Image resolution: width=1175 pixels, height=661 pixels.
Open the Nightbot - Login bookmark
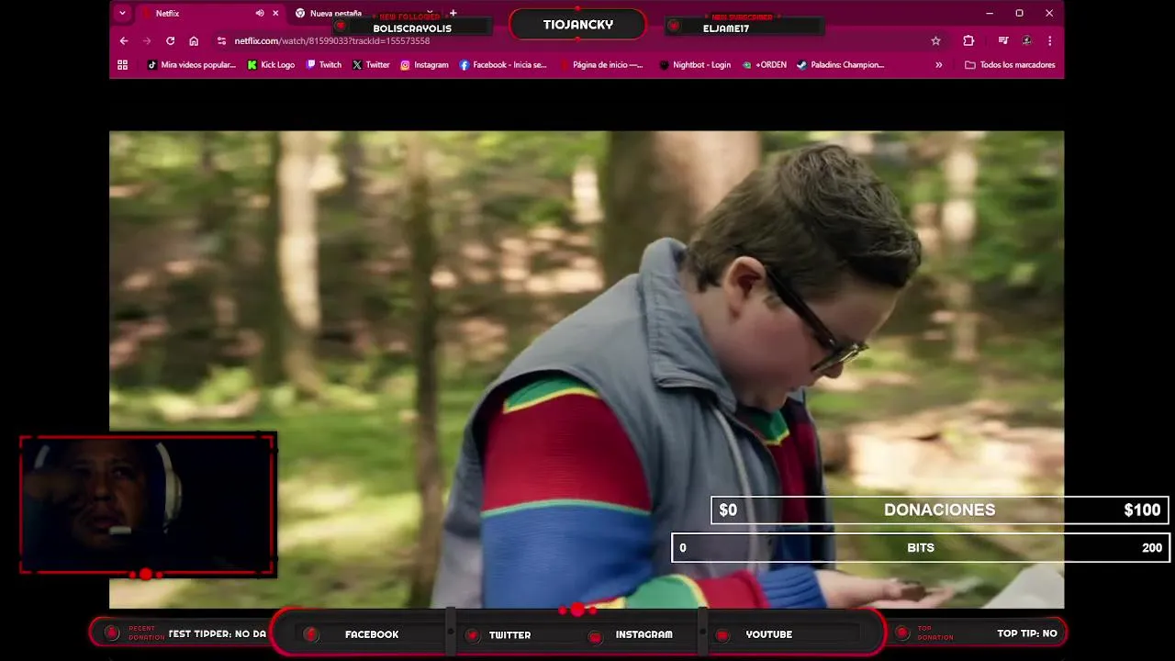[696, 65]
